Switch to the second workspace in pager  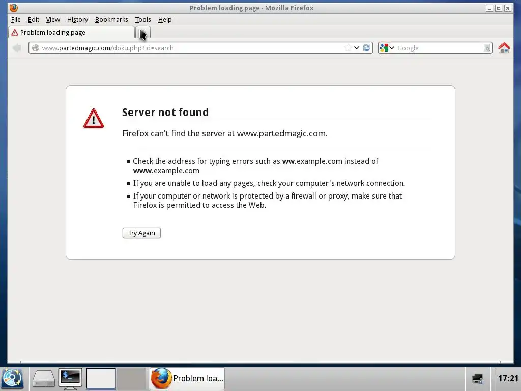(132, 378)
